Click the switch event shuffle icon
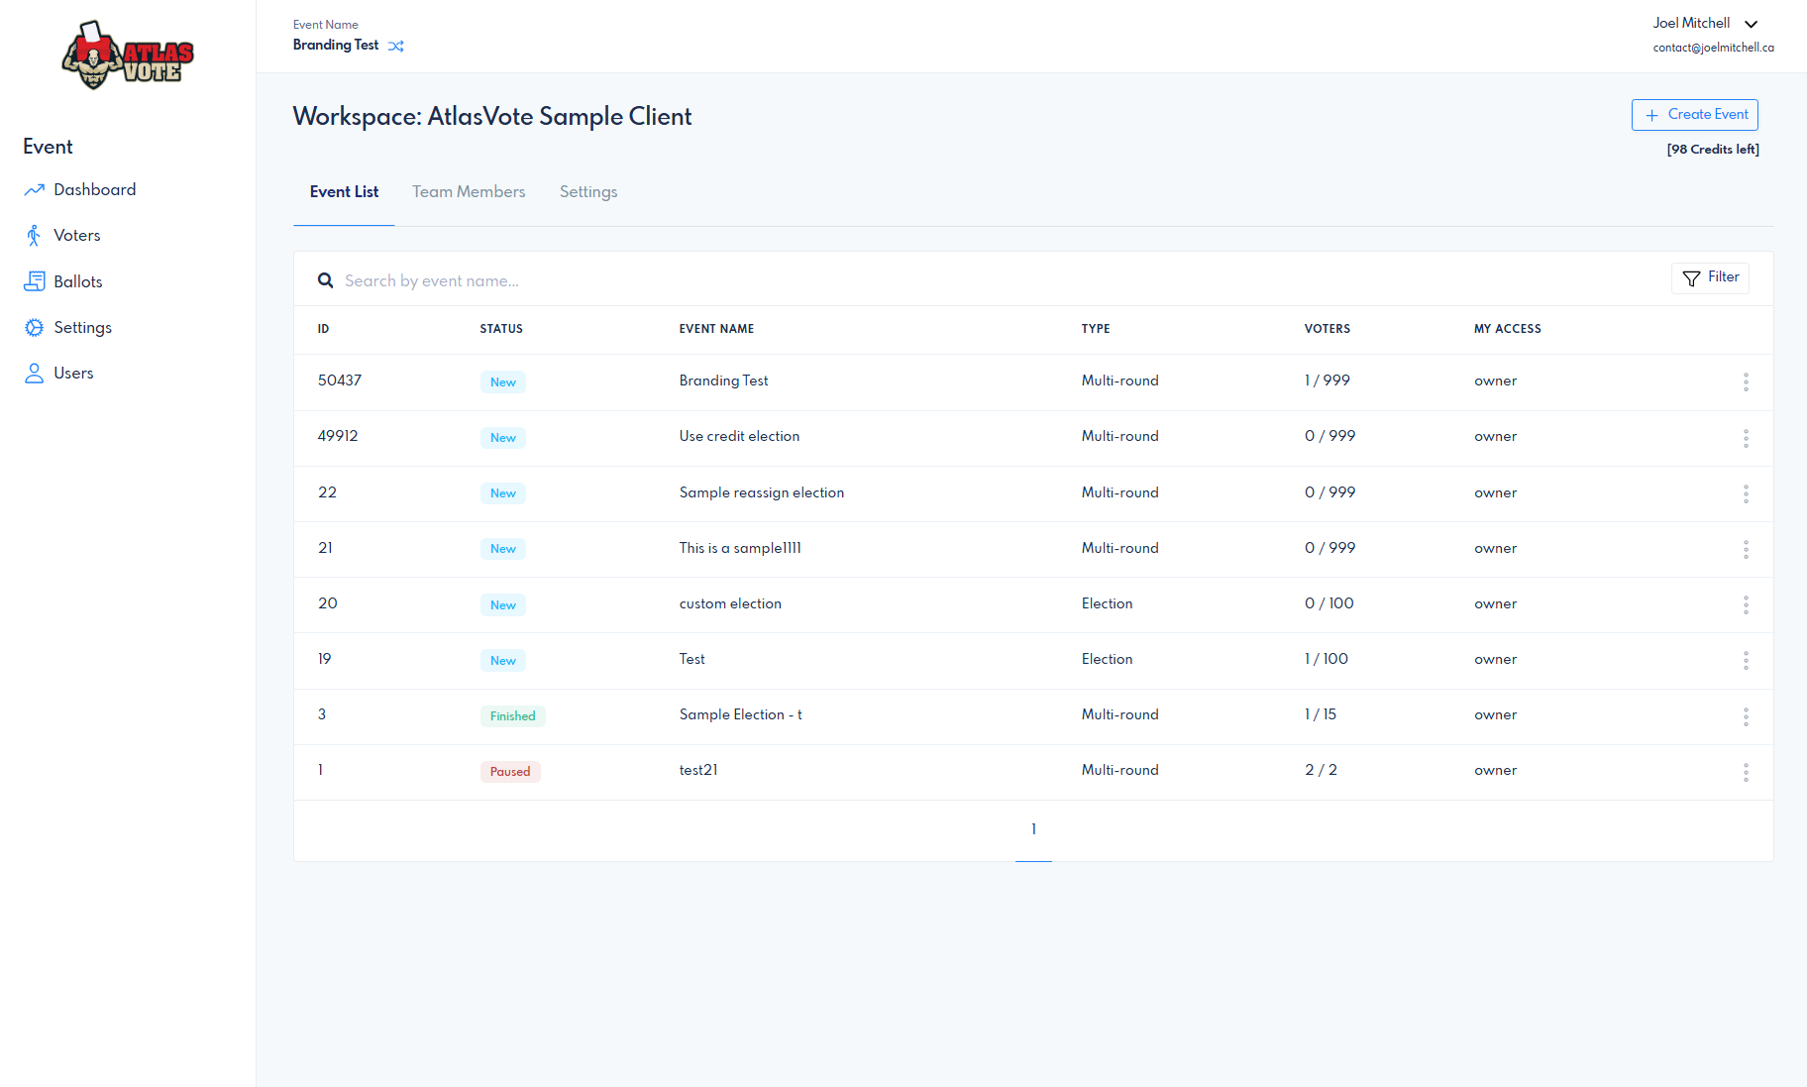The height and width of the screenshot is (1087, 1807). point(396,46)
